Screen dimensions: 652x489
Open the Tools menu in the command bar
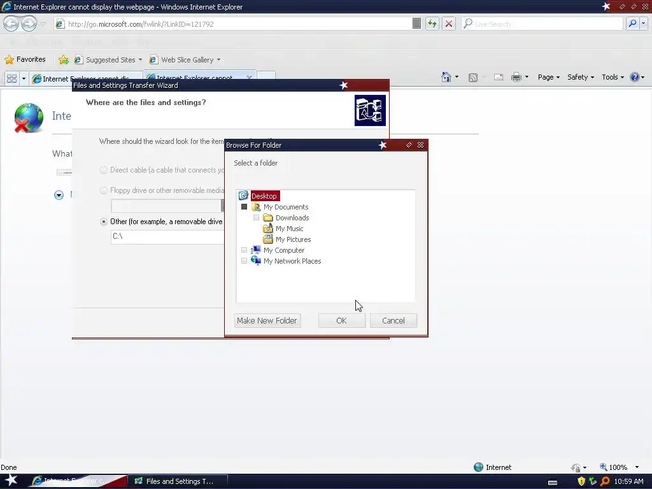tap(613, 77)
